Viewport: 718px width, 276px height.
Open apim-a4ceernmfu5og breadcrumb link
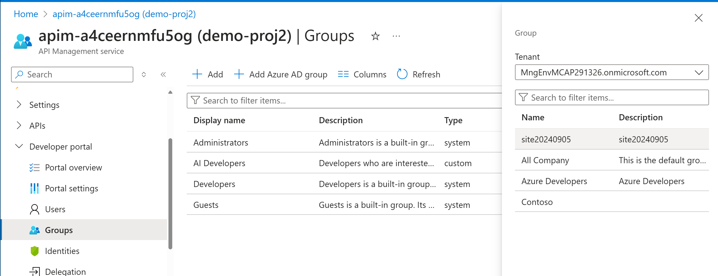click(x=124, y=14)
